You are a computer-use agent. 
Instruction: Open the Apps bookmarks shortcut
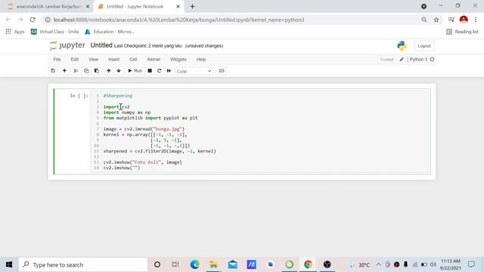tap(15, 32)
